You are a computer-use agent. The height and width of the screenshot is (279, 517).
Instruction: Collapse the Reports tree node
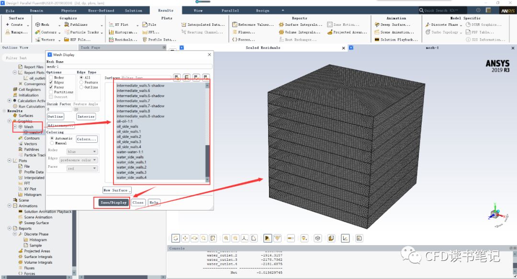click(9, 228)
